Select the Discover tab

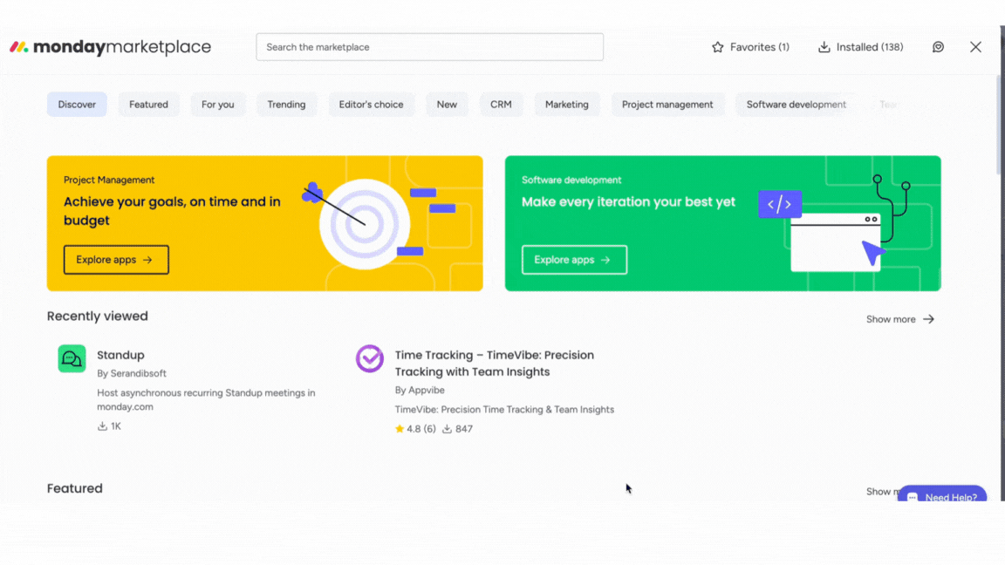pyautogui.click(x=77, y=105)
